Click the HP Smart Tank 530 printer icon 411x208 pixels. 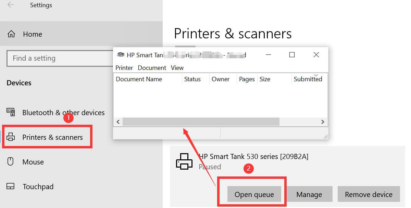[184, 161]
